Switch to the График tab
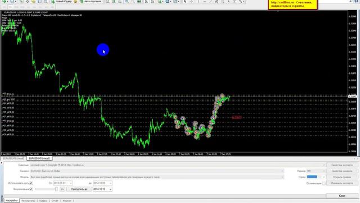This screenshot has height=203, width=360. [43, 201]
